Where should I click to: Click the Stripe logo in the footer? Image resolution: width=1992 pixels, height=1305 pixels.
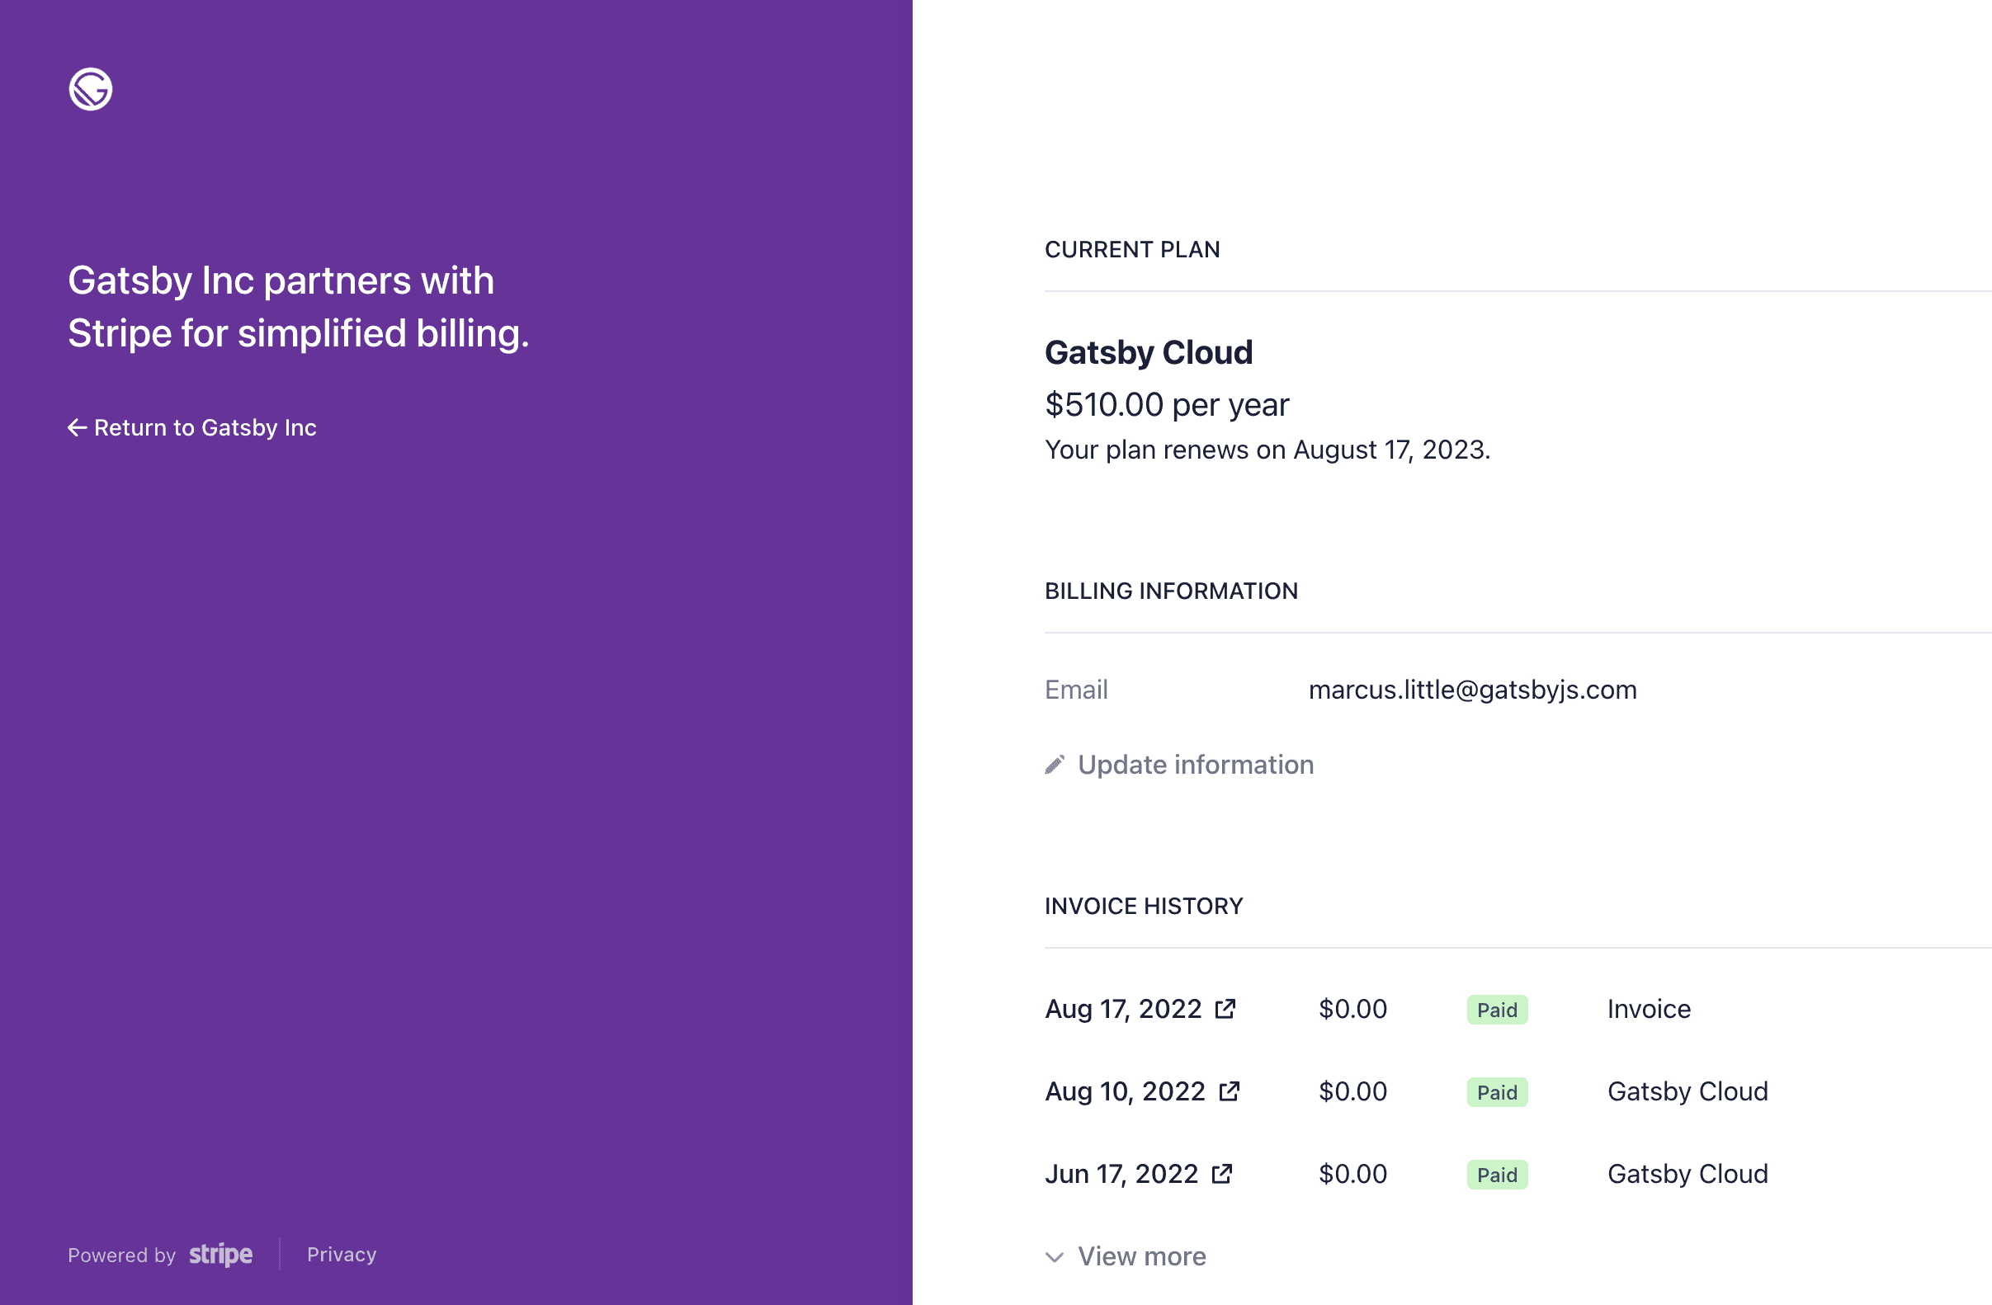pyautogui.click(x=221, y=1254)
